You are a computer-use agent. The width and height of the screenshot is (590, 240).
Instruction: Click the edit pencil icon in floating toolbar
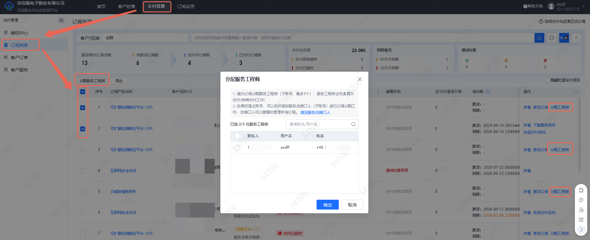pos(581,220)
